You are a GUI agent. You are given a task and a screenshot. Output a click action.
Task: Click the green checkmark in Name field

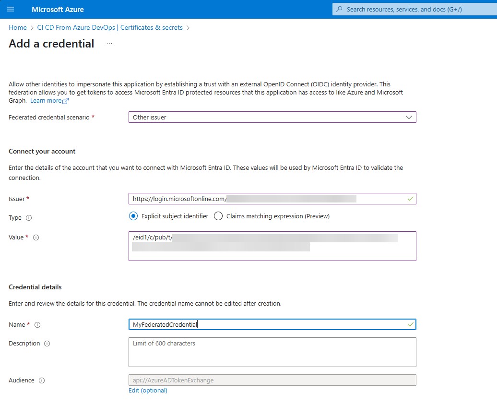411,324
